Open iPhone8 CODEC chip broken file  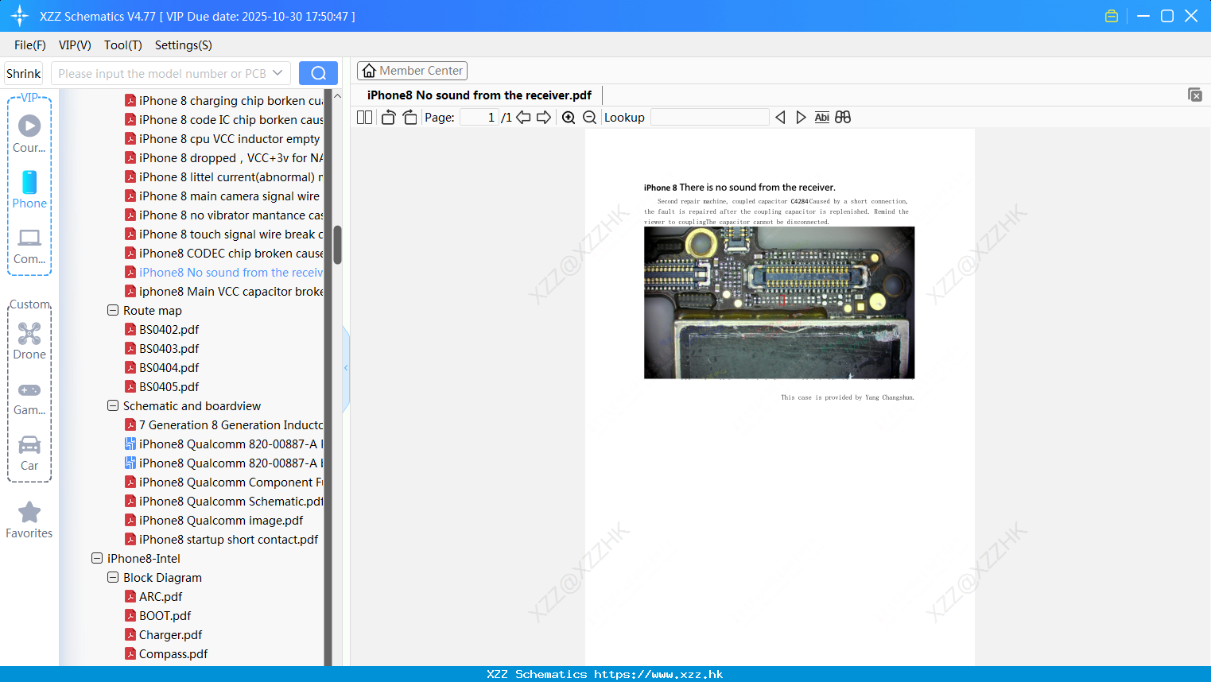(x=224, y=253)
